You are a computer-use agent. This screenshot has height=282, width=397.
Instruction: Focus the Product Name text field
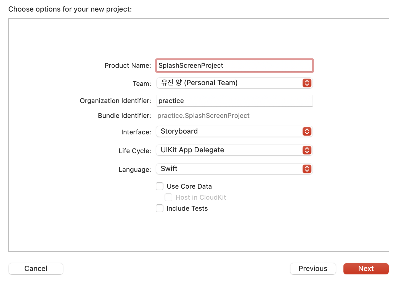[x=234, y=66]
